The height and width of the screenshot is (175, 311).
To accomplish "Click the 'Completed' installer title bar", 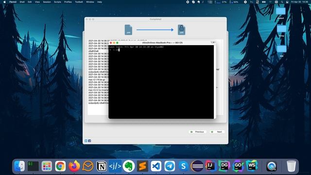I will pos(155,19).
